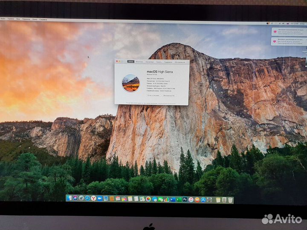
Task: Select the Обзор tab
Action: tap(130, 61)
